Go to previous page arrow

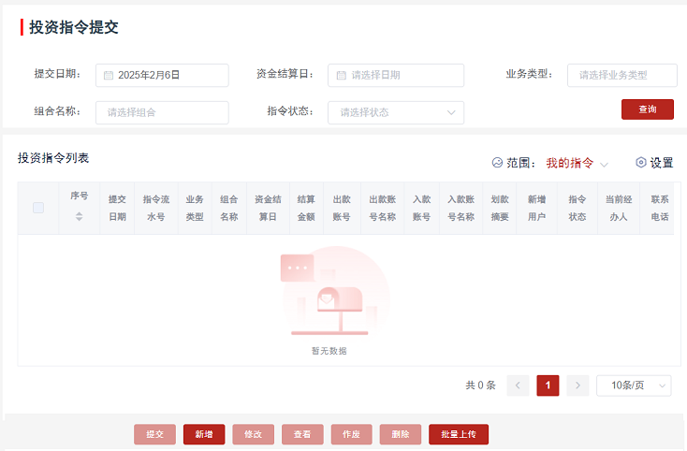click(x=518, y=386)
